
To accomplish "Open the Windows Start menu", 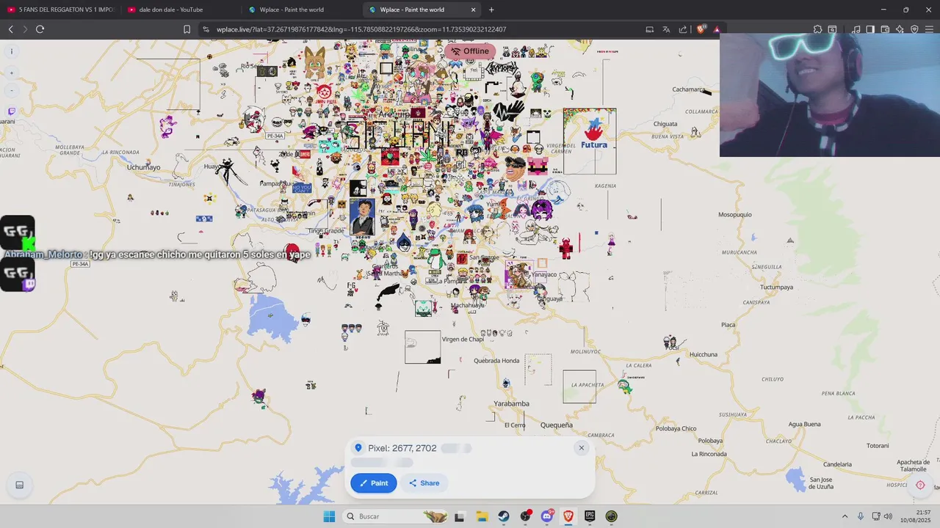I will [329, 516].
